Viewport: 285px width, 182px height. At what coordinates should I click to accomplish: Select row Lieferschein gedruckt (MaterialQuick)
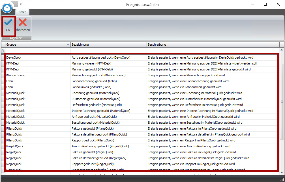point(142,105)
